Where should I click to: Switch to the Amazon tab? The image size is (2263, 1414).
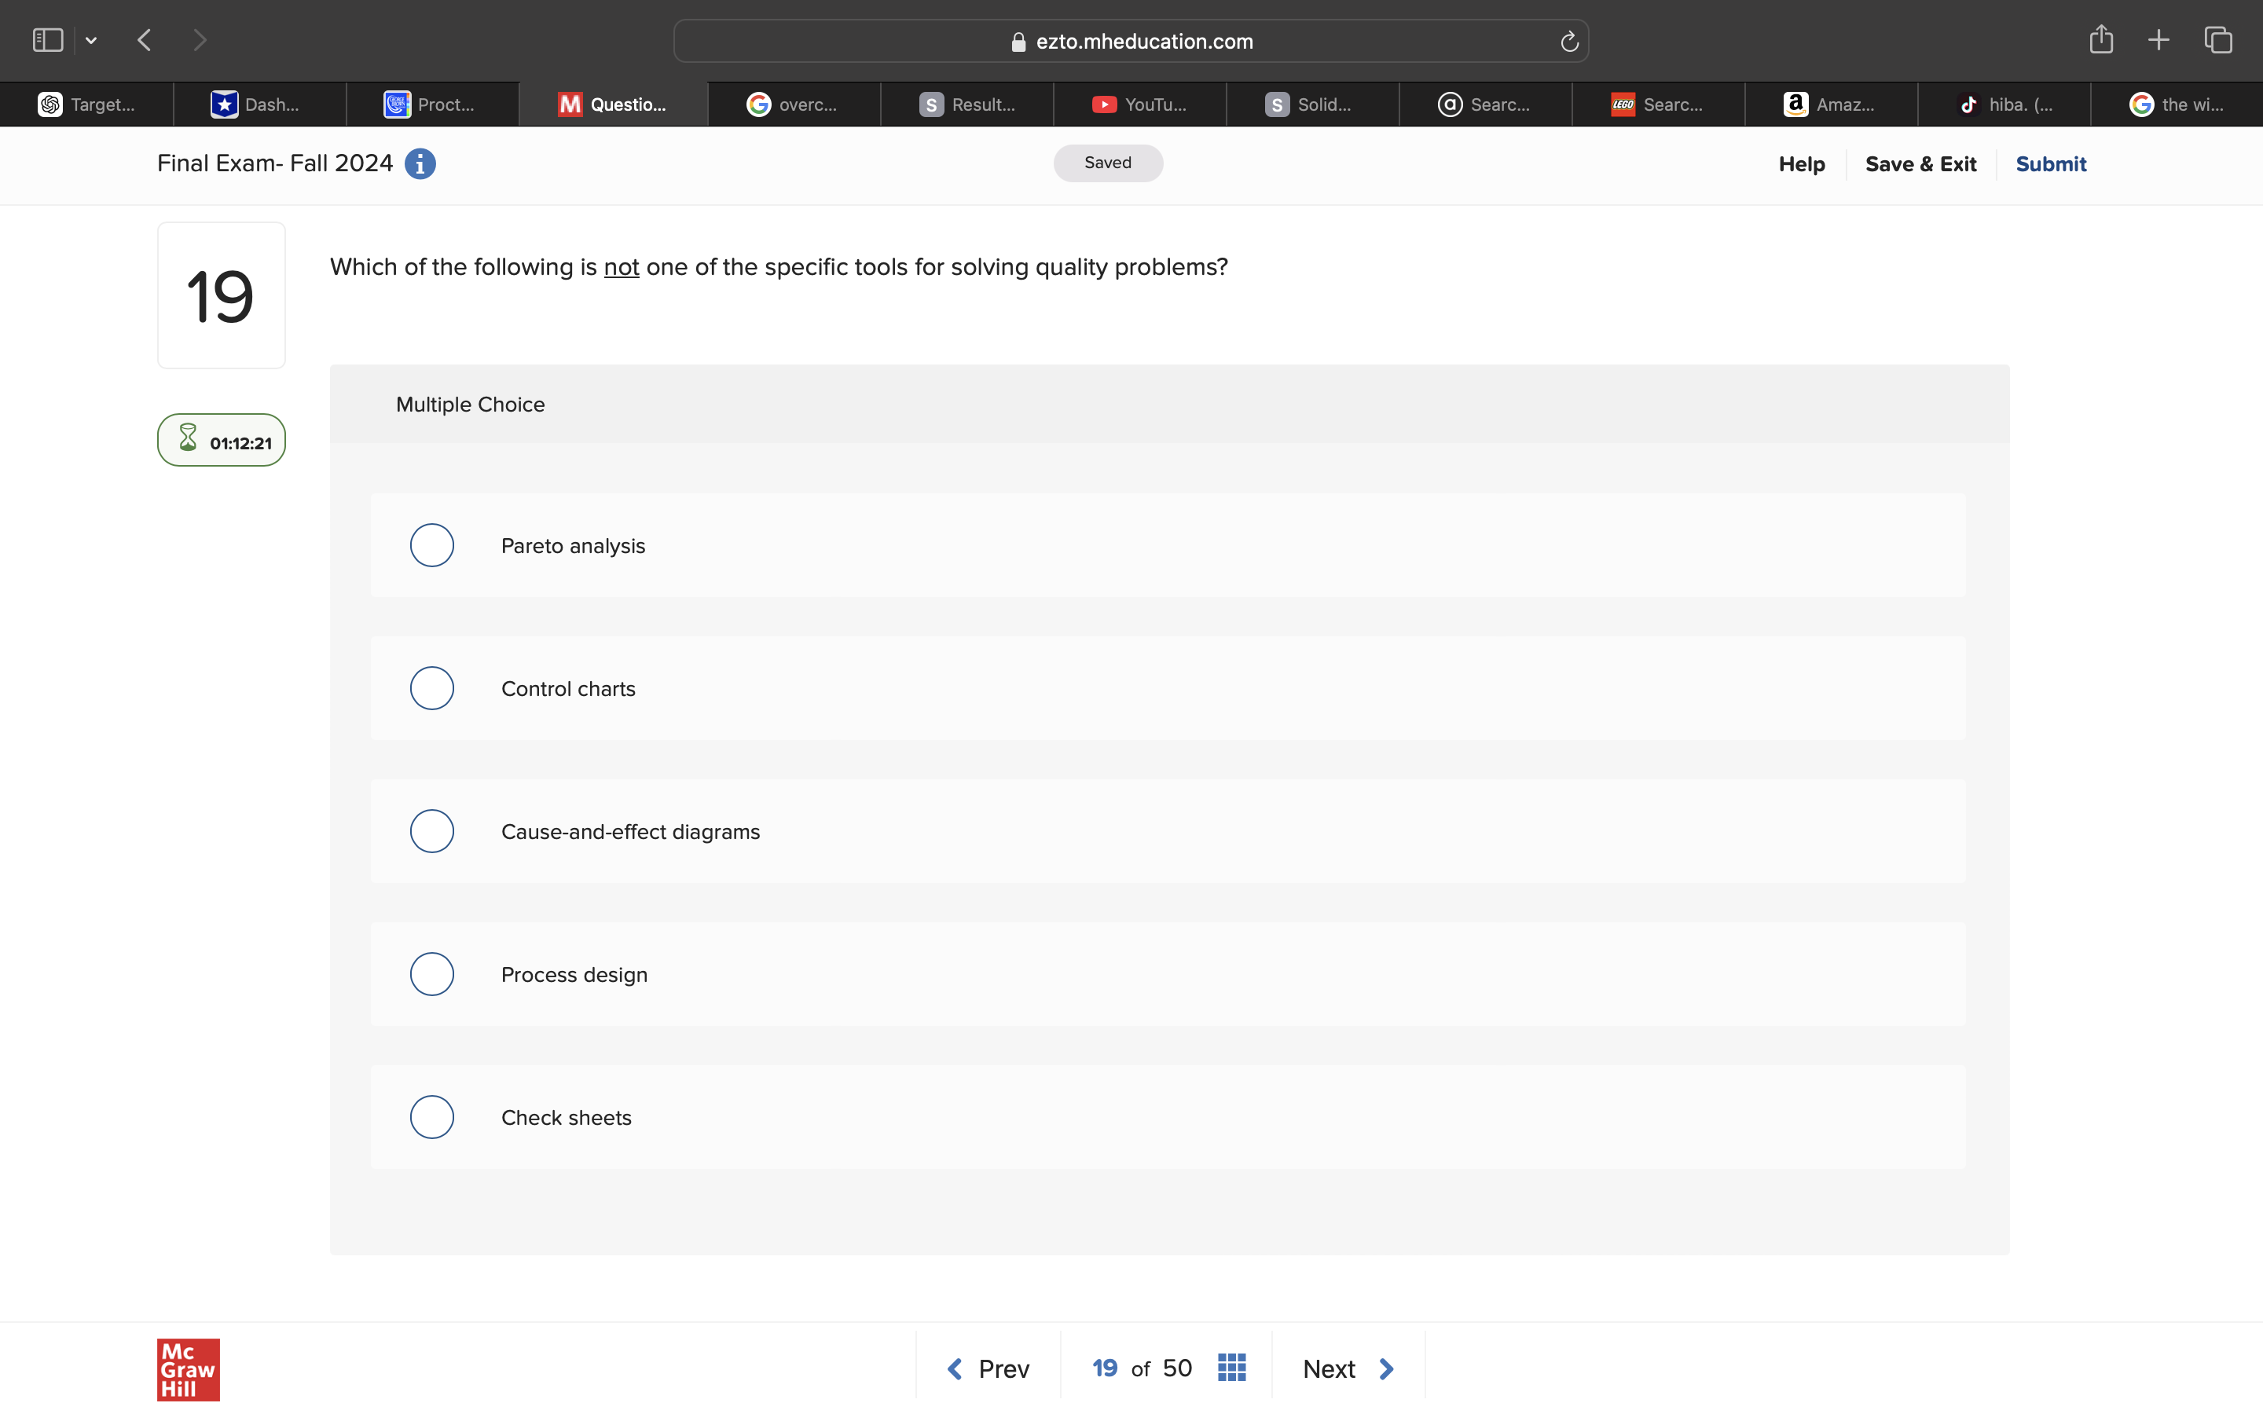(1830, 104)
